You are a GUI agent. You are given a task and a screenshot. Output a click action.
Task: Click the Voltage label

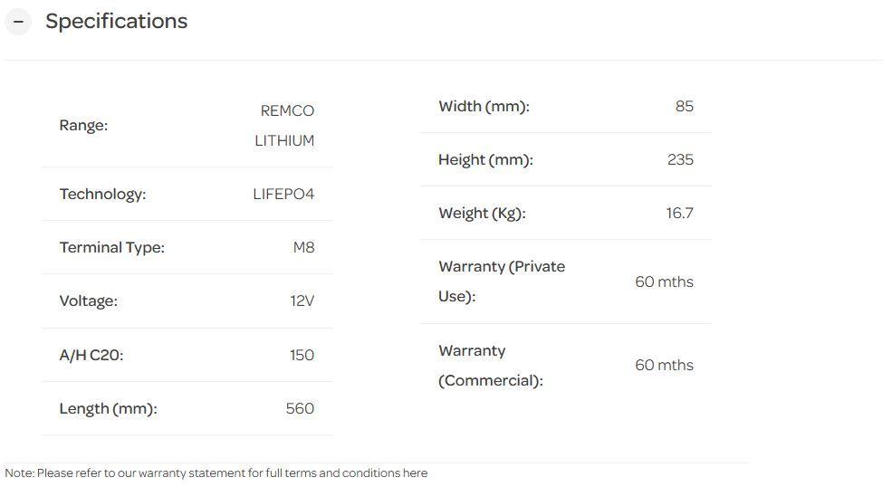pyautogui.click(x=89, y=300)
